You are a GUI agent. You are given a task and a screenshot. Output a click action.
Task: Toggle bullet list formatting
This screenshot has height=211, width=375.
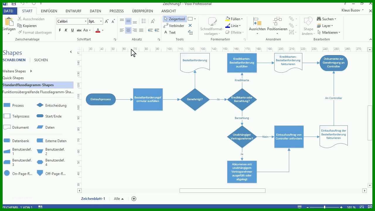point(144,21)
